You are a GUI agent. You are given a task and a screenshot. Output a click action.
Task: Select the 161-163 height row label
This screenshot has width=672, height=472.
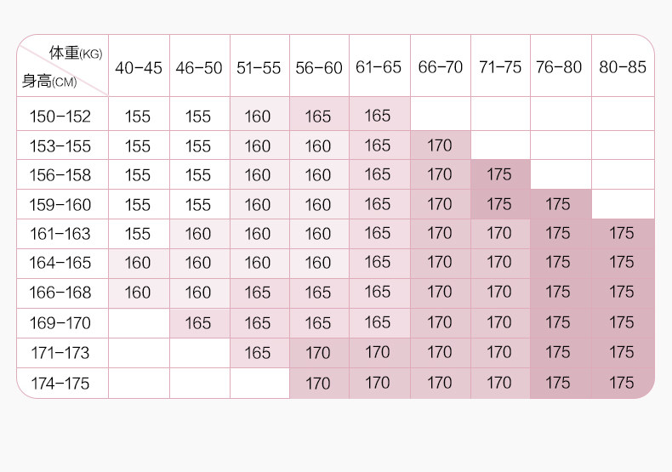point(60,234)
